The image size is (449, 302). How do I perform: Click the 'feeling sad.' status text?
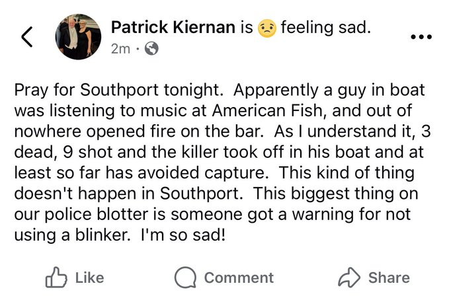point(325,28)
